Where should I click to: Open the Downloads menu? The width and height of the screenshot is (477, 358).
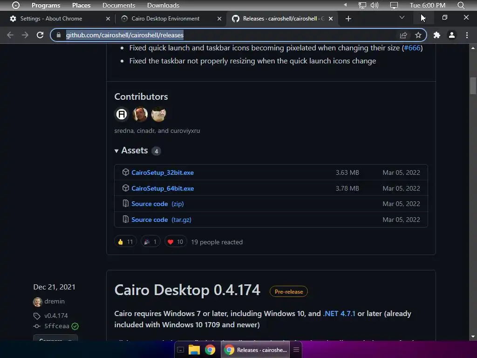163,5
